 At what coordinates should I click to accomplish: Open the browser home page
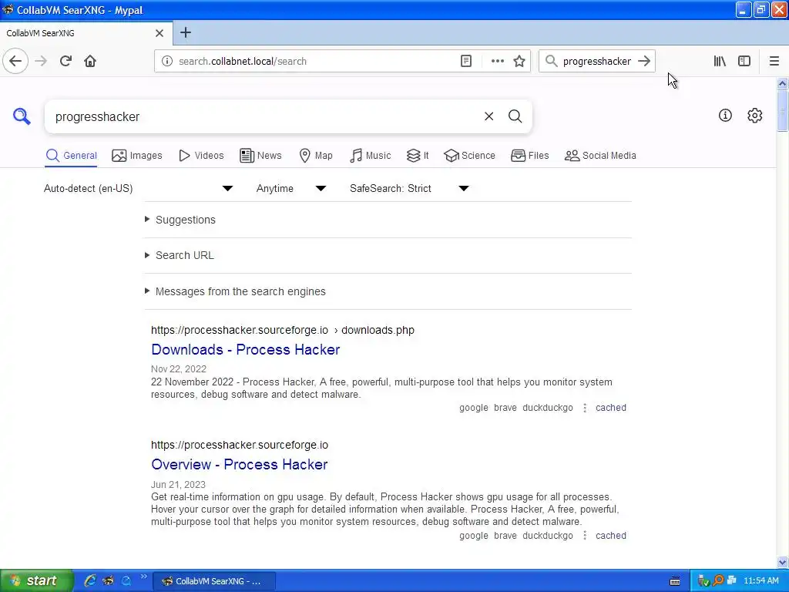tap(90, 62)
